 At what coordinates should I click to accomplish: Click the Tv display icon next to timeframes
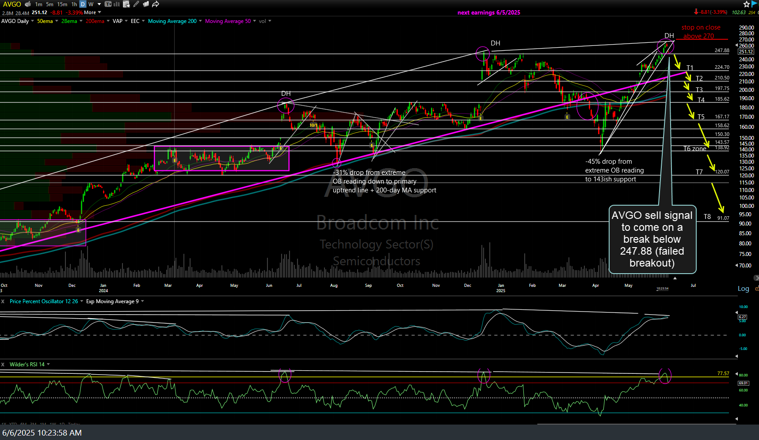[108, 4]
